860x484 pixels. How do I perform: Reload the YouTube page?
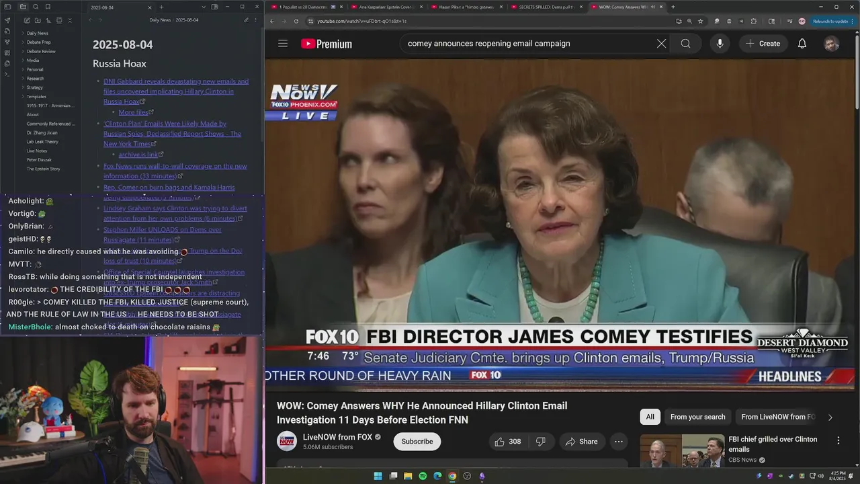point(296,21)
